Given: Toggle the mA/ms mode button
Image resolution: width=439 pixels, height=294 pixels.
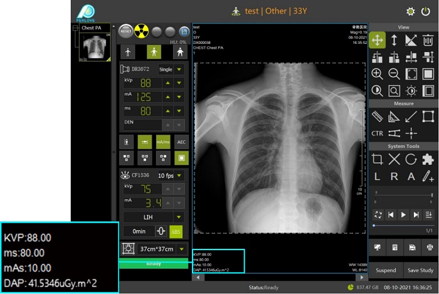Looking at the screenshot, I should (163, 142).
